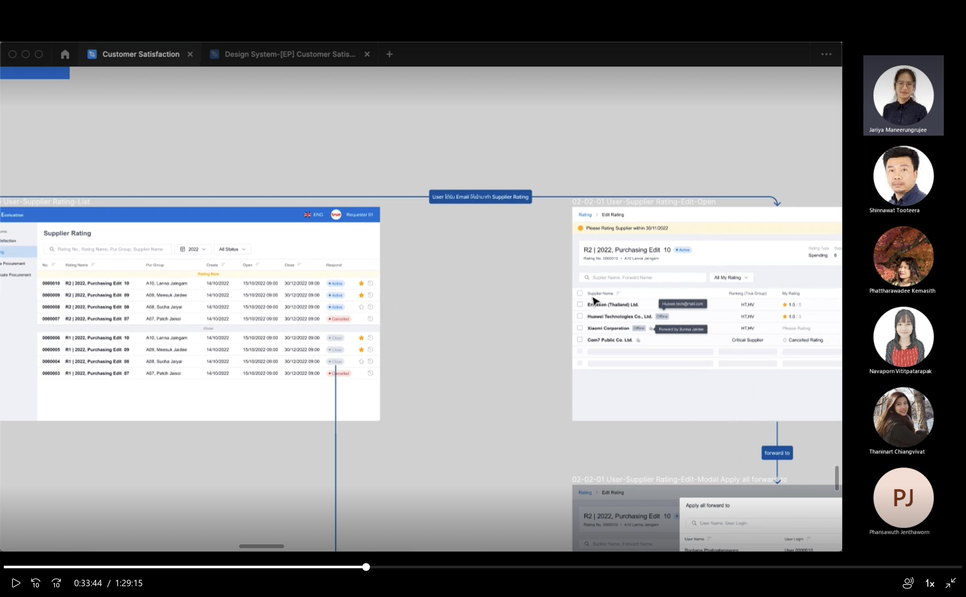
Task: Toggle the empty star for rating 0000008
Action: point(361,307)
